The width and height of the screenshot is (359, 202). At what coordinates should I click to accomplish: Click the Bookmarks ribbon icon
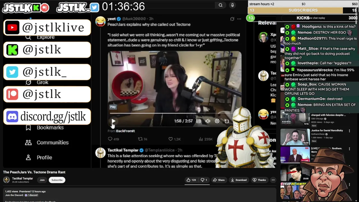28,127
